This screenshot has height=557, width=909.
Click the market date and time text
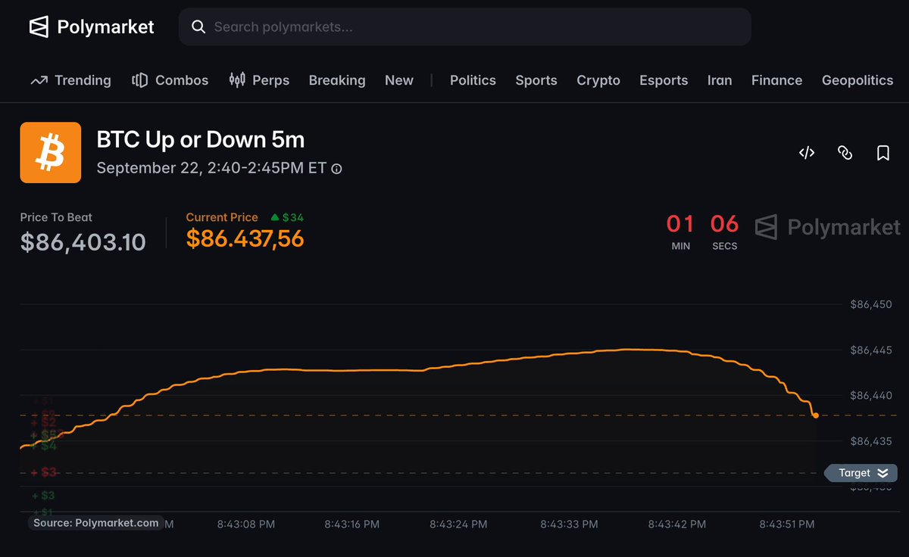tap(211, 168)
